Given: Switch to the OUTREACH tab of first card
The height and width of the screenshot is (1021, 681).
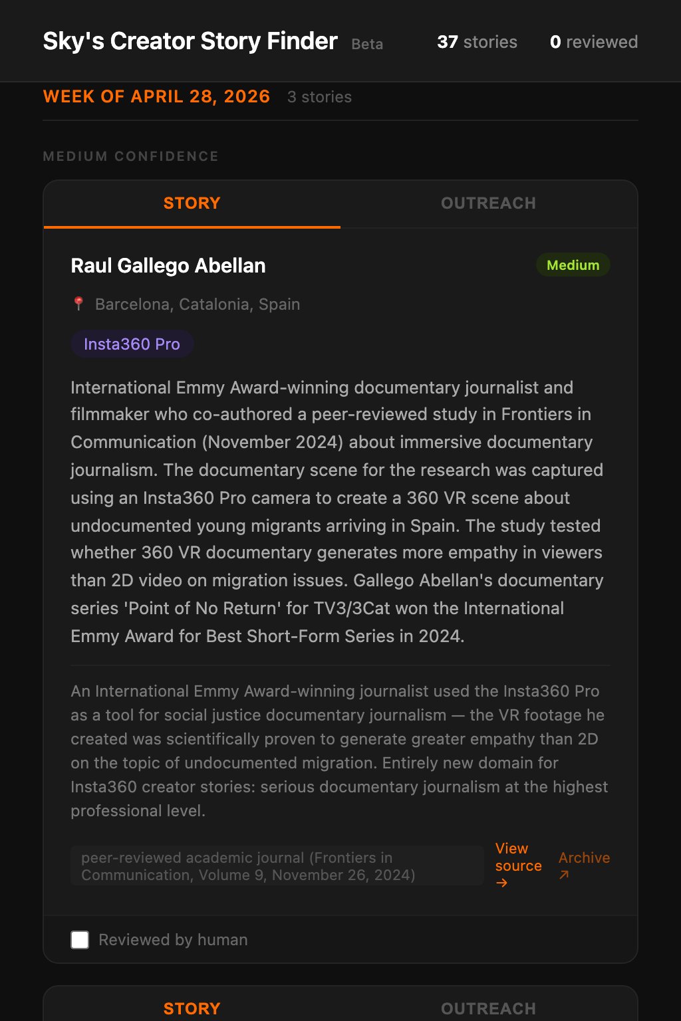Looking at the screenshot, I should pos(489,203).
